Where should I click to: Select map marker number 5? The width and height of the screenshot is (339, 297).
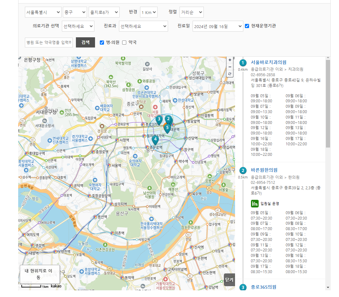click(x=167, y=129)
